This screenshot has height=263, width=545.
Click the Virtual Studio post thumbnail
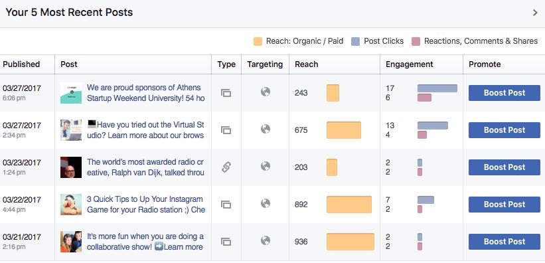tap(71, 130)
